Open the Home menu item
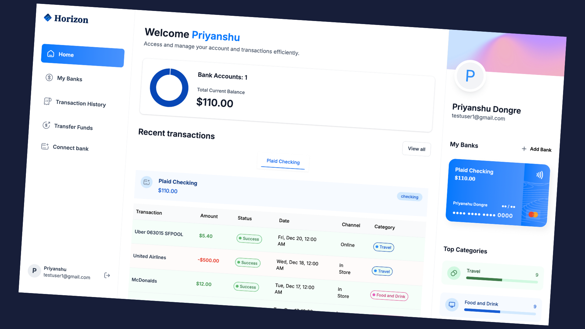Viewport: 585px width, 329px height. [82, 55]
